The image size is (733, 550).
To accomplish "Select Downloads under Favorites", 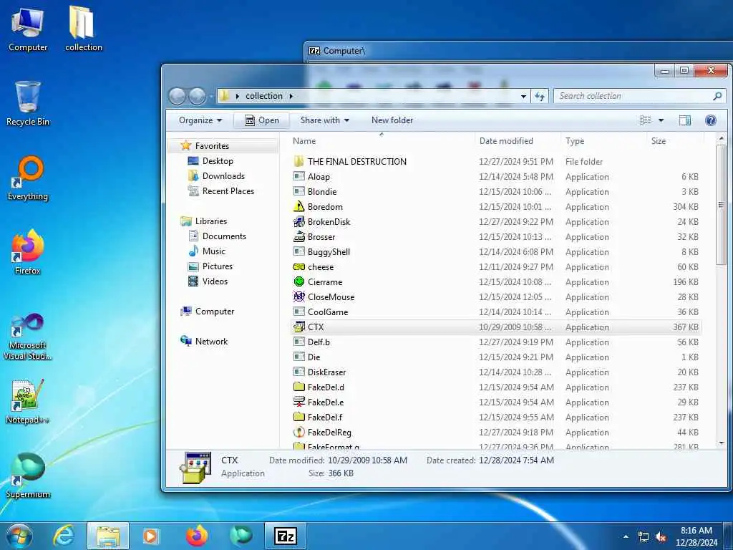I will click(x=223, y=176).
